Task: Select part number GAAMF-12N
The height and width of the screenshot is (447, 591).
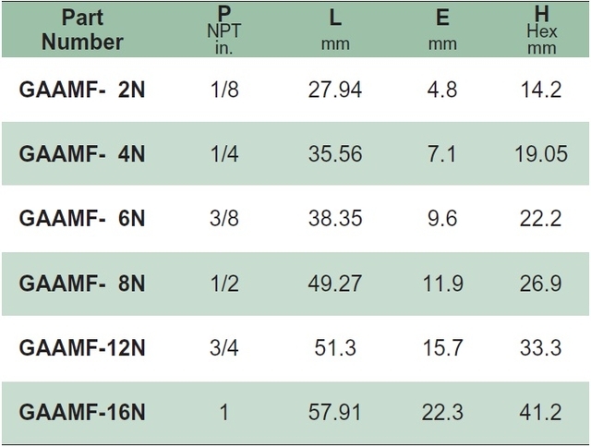Action: pos(82,347)
